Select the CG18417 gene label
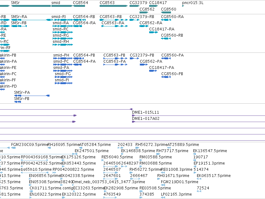 point(158,3)
